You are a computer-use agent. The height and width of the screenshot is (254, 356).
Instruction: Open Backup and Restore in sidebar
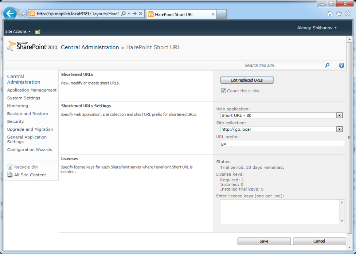[27, 114]
